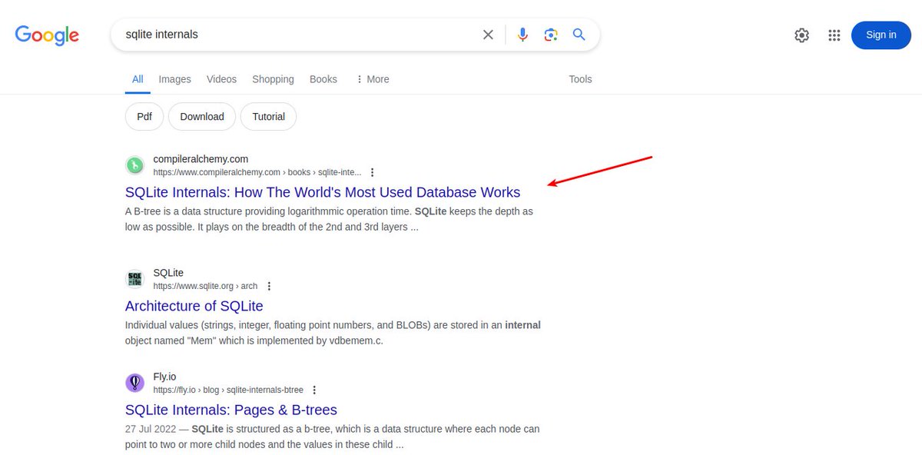The image size is (922, 455).
Task: Open the Google apps grid icon
Action: (834, 35)
